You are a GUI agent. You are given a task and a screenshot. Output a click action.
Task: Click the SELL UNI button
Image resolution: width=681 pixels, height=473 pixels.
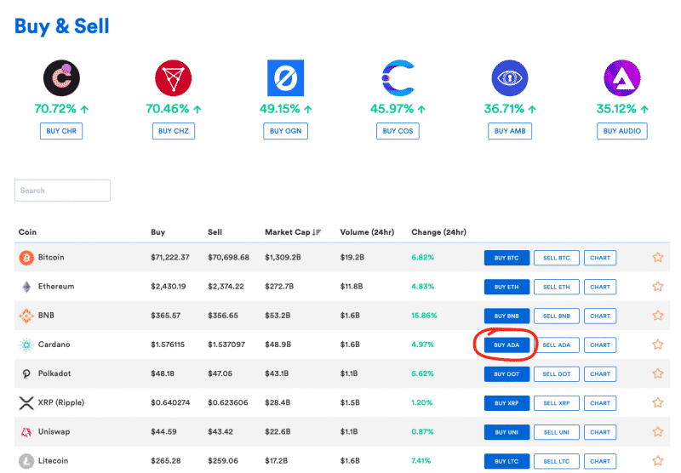[x=557, y=432]
